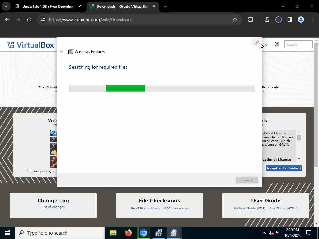319x239 pixels.
Task: Click the back arrow in Windows Features
Action: click(x=61, y=51)
